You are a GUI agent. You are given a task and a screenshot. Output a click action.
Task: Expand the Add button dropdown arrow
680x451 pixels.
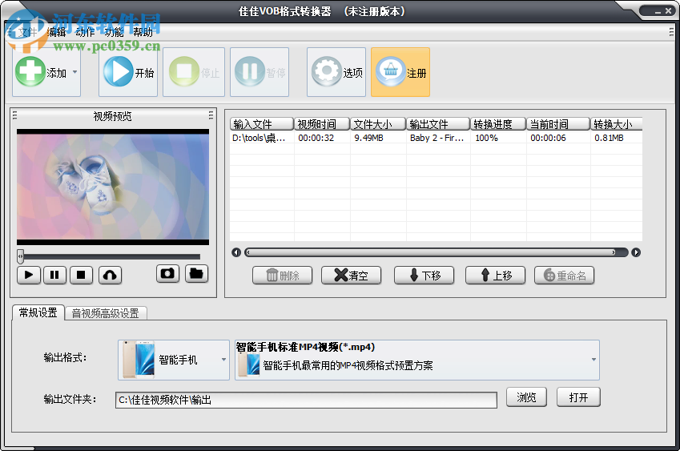pyautogui.click(x=75, y=72)
